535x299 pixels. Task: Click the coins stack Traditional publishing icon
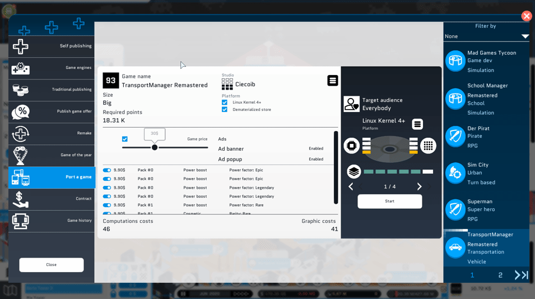[x=21, y=90]
